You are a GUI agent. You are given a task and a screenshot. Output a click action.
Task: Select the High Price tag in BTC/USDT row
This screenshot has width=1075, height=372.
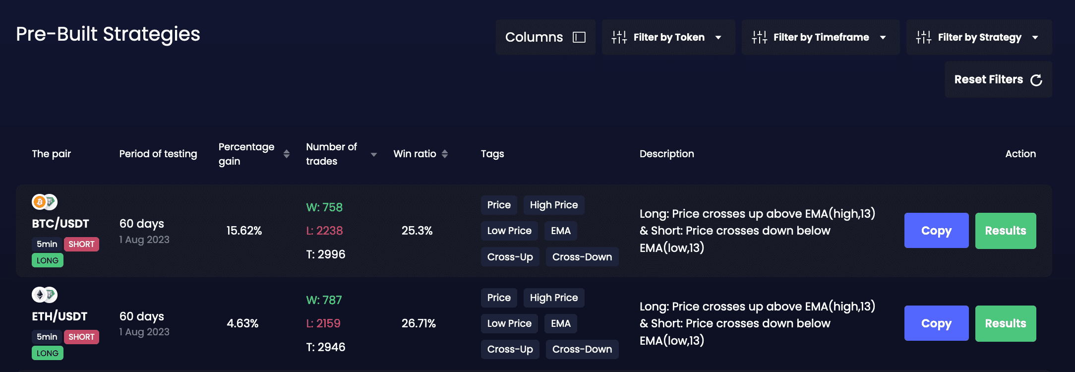[x=554, y=205]
